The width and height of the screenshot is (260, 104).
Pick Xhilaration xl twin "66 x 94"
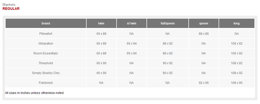click(132, 44)
